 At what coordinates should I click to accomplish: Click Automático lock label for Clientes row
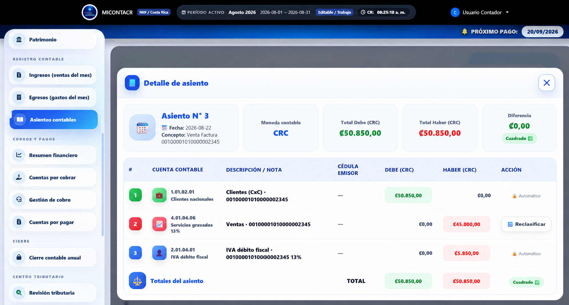526,196
